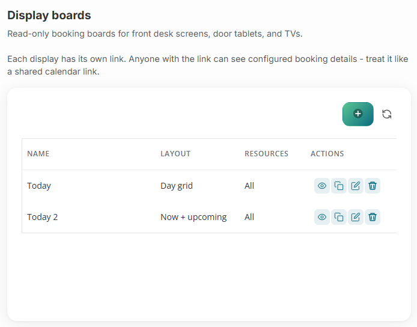Image resolution: width=417 pixels, height=327 pixels.
Task: Refresh the display boards list
Action: click(x=386, y=114)
